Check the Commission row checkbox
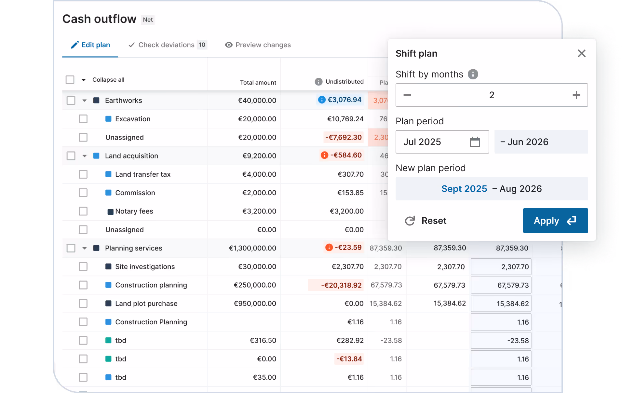The height and width of the screenshot is (393, 622). [x=83, y=193]
